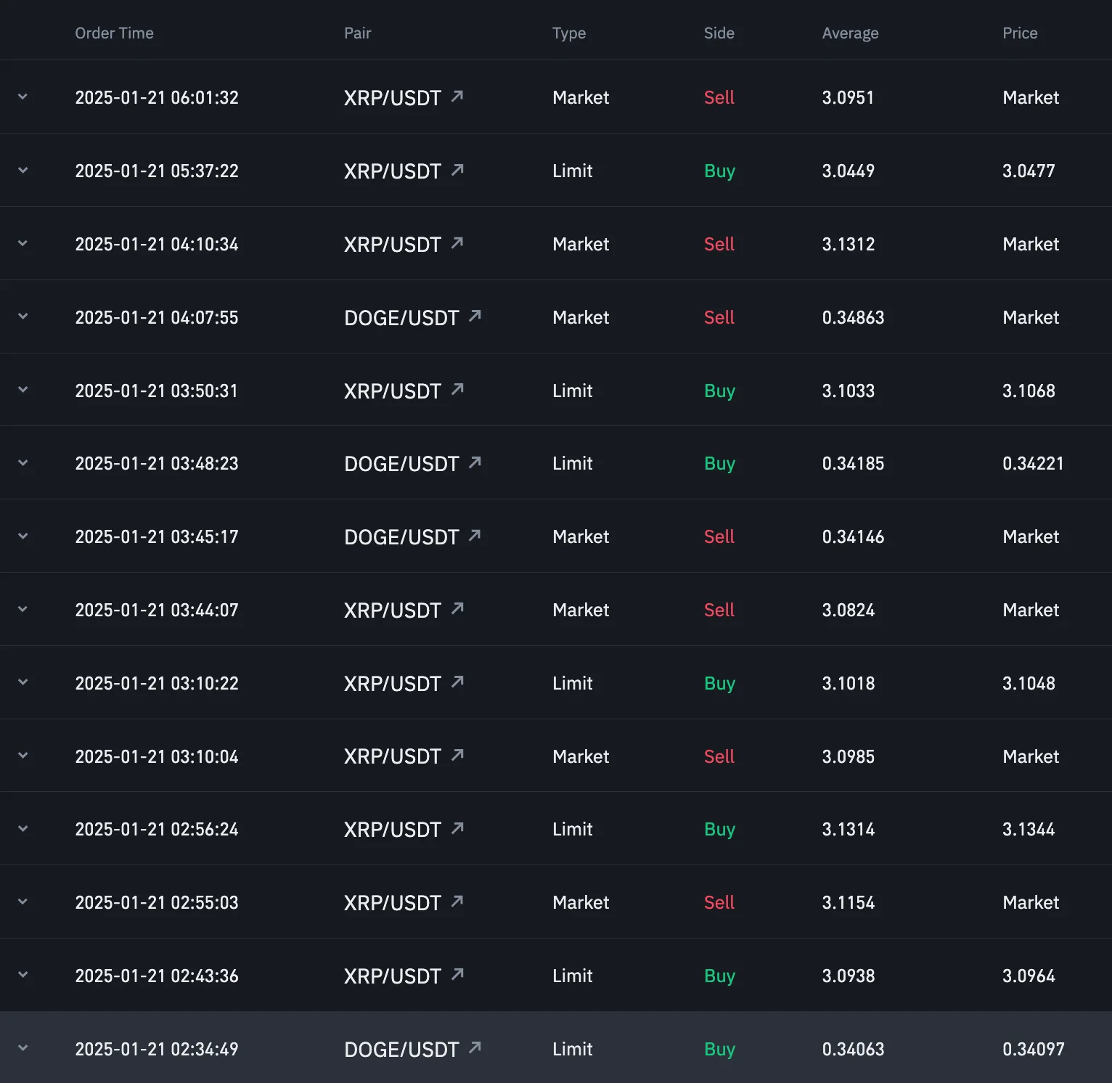Viewport: 1112px width, 1083px height.
Task: Open external link arrow beside XRP/USDT at 02:56:24
Action: tap(457, 827)
